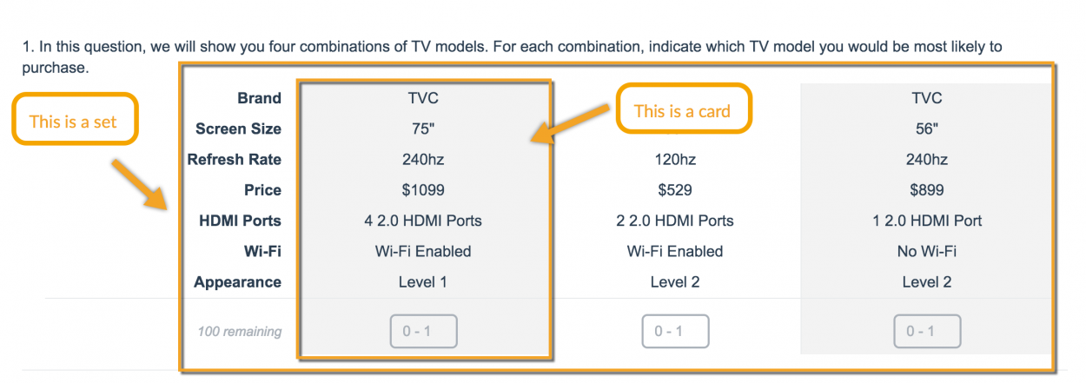Click the $1099 price in first card
Screen dimensions: 1086x383
[x=423, y=190]
